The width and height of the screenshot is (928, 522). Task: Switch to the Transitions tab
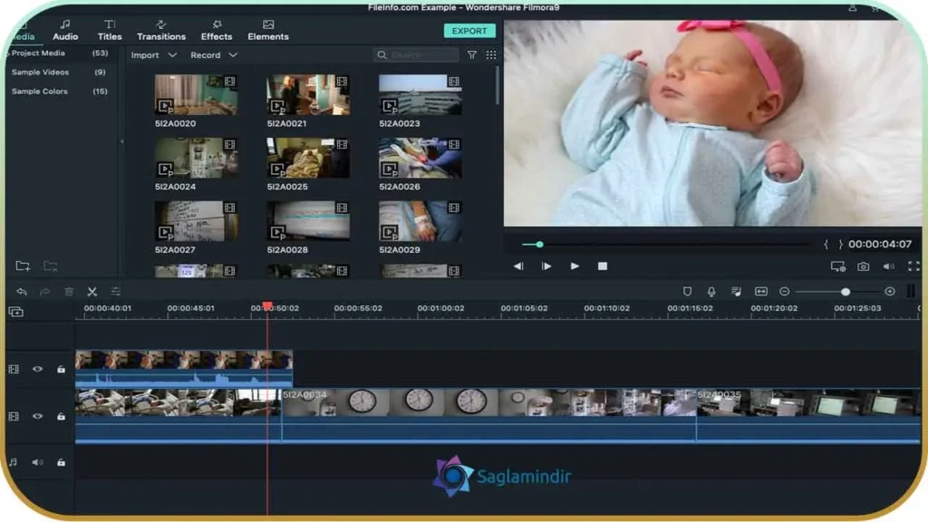pos(161,36)
